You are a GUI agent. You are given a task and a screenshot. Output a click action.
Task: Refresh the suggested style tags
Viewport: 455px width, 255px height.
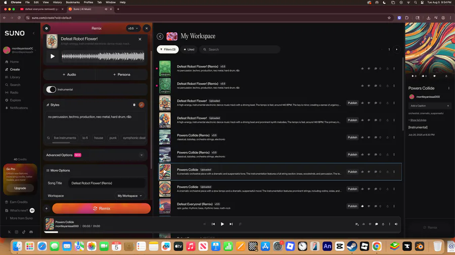click(49, 138)
